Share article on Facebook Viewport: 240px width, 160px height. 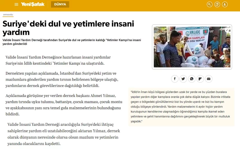coord(175,79)
